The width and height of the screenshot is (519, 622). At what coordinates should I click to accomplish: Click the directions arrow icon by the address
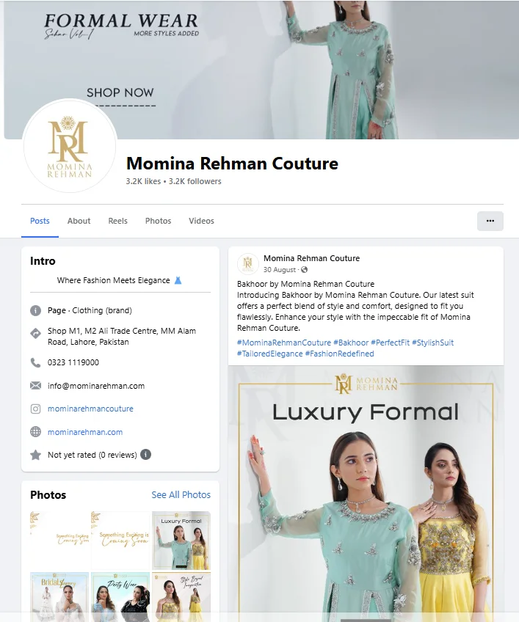pyautogui.click(x=35, y=334)
